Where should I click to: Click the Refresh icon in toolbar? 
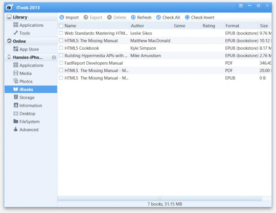[x=133, y=17]
